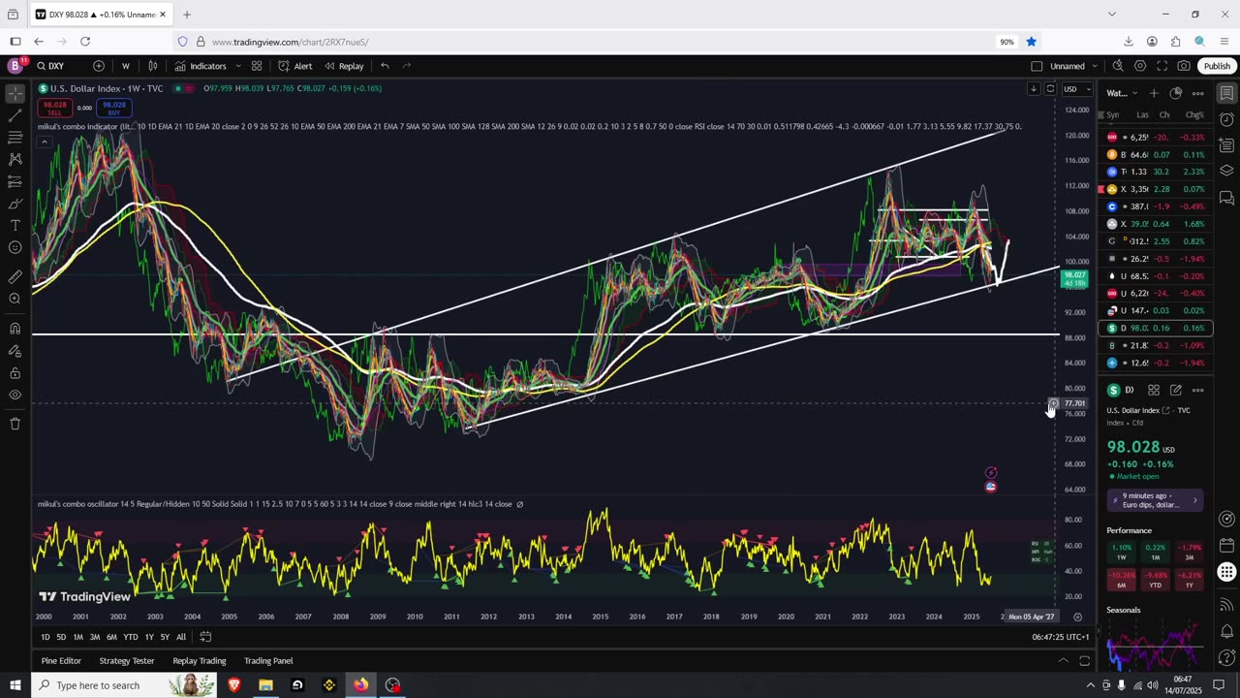The height and width of the screenshot is (698, 1240).
Task: Open the Trading Panel tab
Action: pyautogui.click(x=268, y=661)
